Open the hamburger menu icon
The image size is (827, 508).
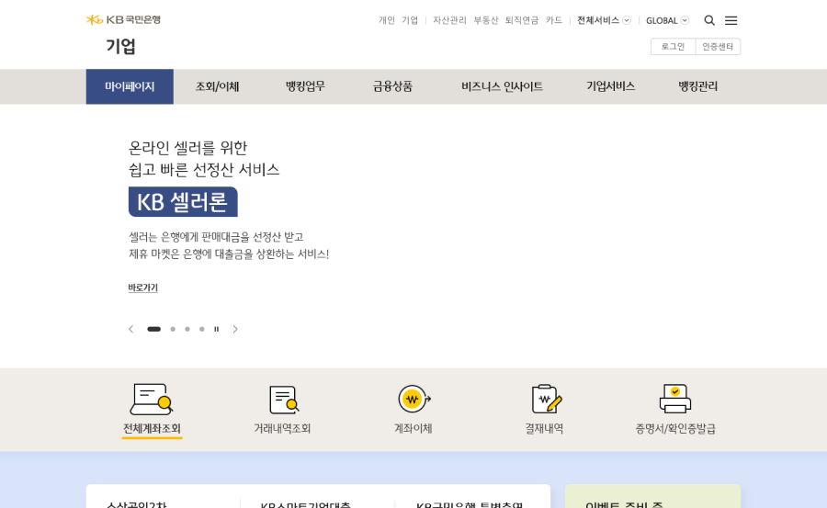click(x=731, y=20)
